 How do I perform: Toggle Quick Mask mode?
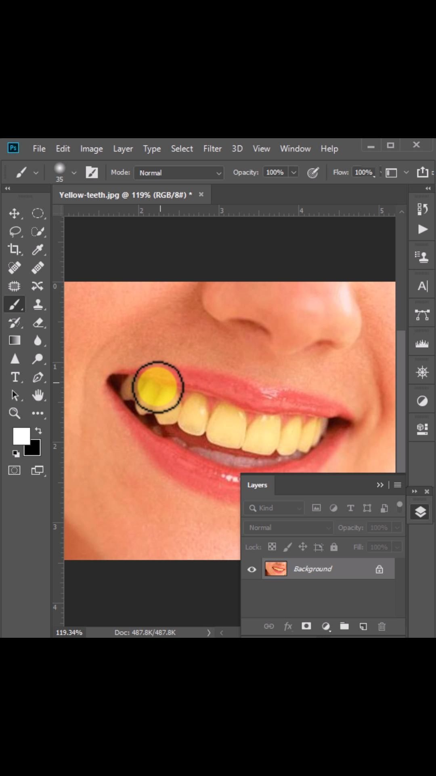[15, 470]
